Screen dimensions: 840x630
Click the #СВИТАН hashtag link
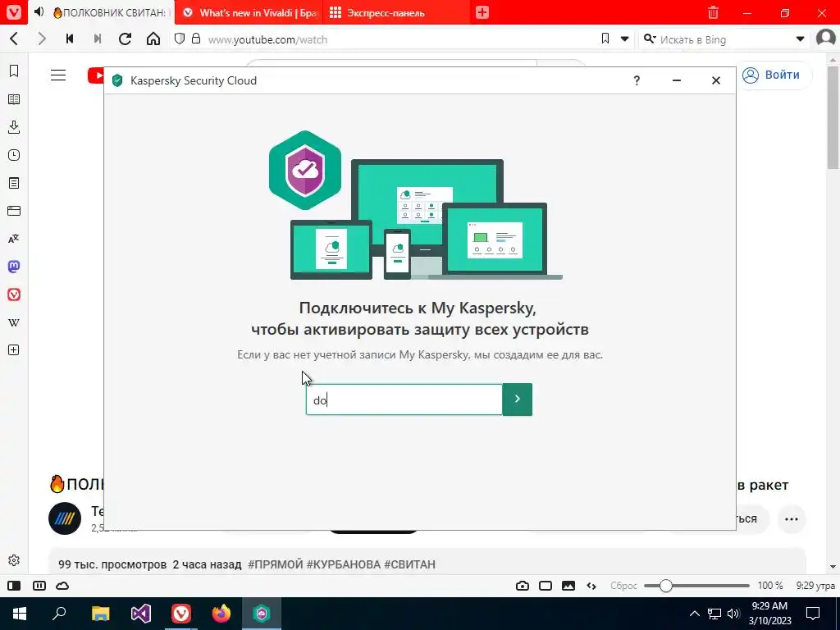(x=410, y=564)
